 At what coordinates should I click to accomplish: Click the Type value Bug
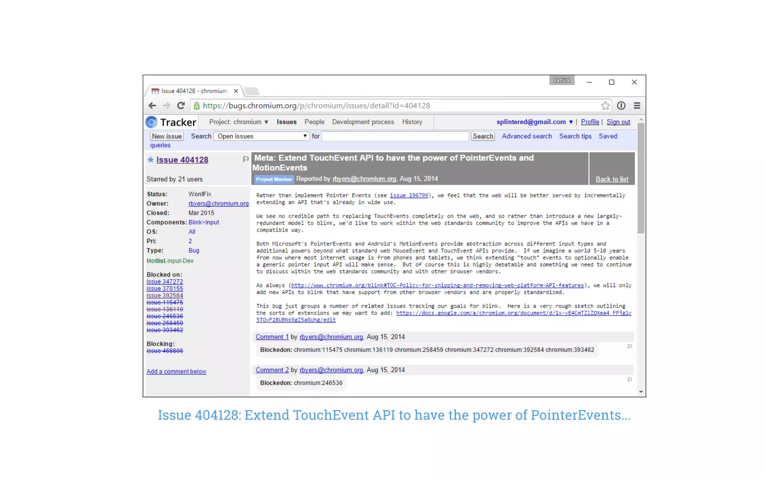[x=194, y=250]
